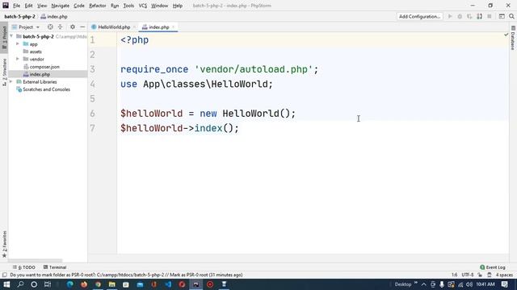Click the UTF-8 encoding selector
The width and height of the screenshot is (517, 290).
[x=467, y=275]
